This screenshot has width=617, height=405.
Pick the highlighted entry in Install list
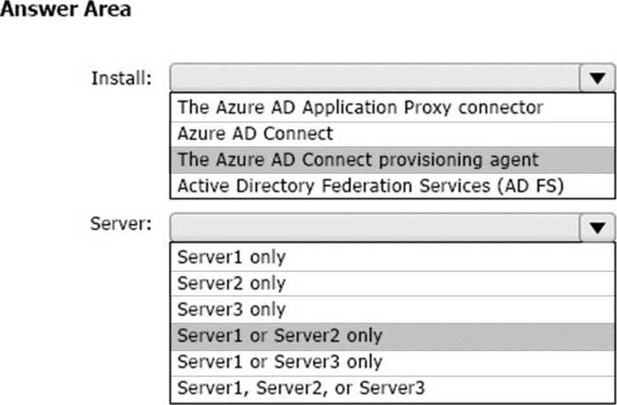click(393, 160)
